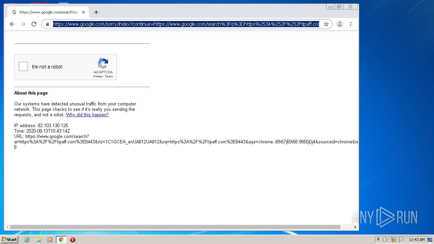Screen dimensions: 434x244
Task: Open Windows Explorer folder on taskbar
Action: 38,240
